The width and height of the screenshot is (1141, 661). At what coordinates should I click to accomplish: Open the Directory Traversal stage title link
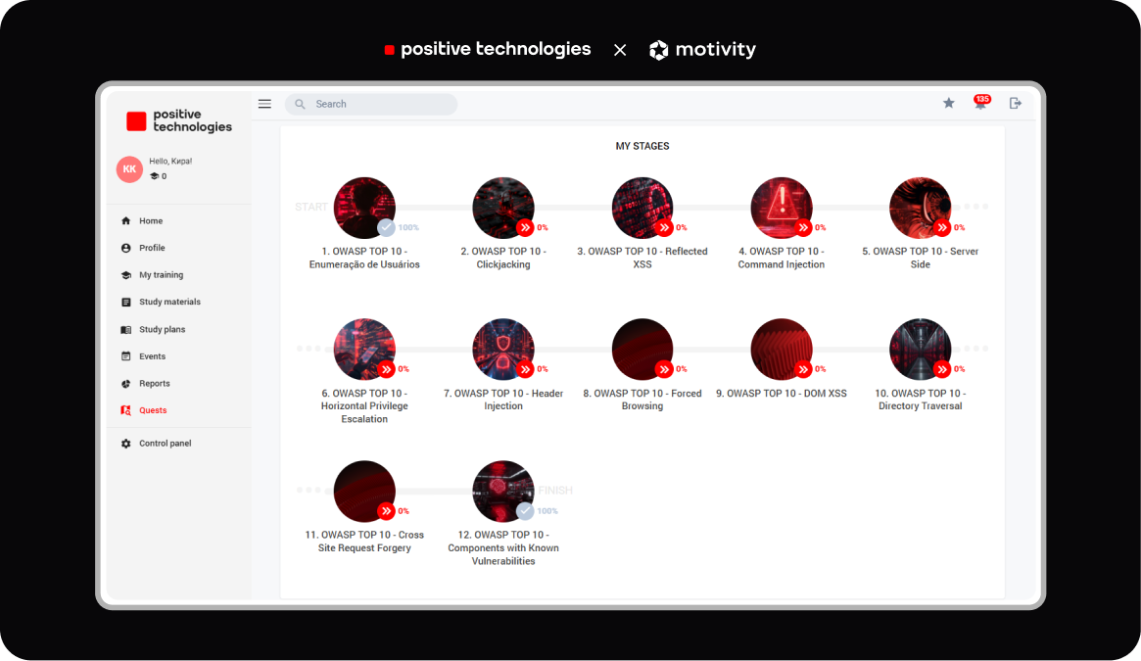coord(920,400)
